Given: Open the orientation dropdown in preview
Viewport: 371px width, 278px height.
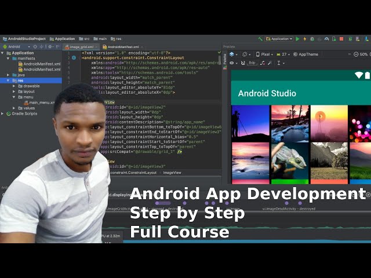Looking at the screenshot, I should (x=246, y=54).
